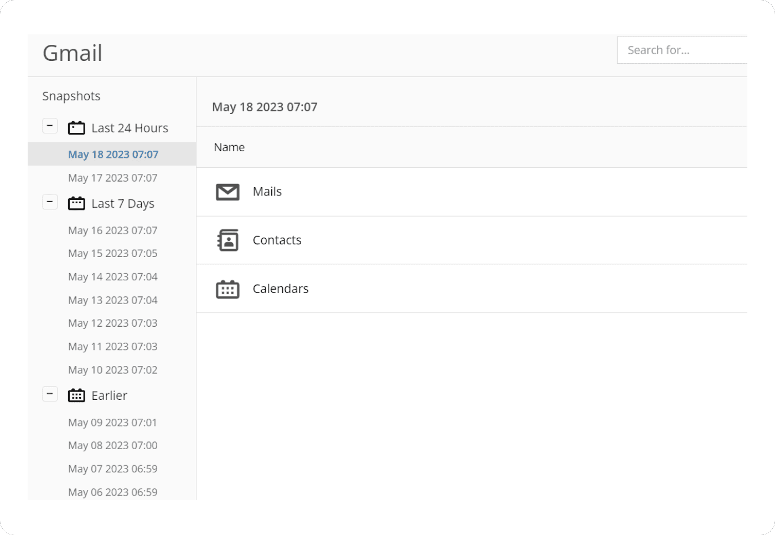The image size is (775, 535).
Task: Click the Last 24 Hours calendar icon
Action: [76, 128]
